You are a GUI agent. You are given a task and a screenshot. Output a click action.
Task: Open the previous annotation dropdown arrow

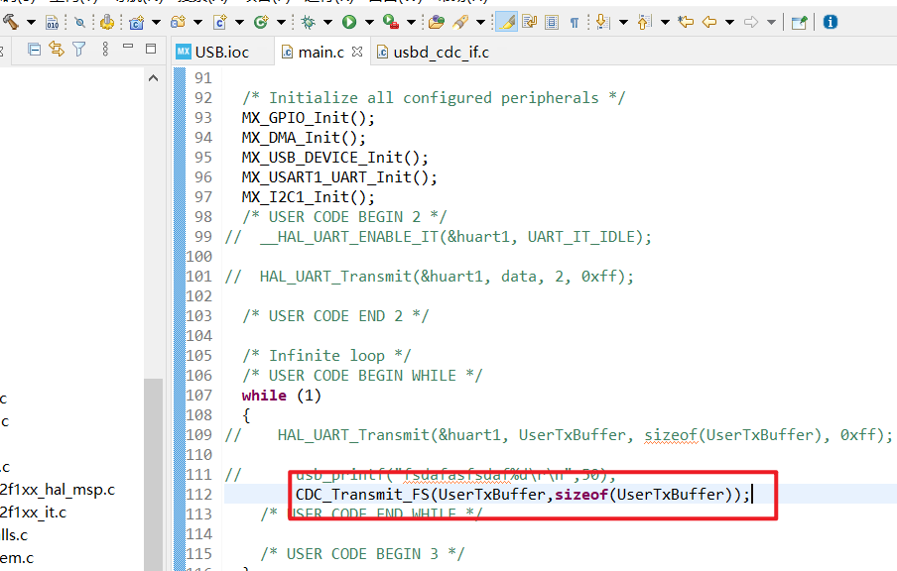666,22
